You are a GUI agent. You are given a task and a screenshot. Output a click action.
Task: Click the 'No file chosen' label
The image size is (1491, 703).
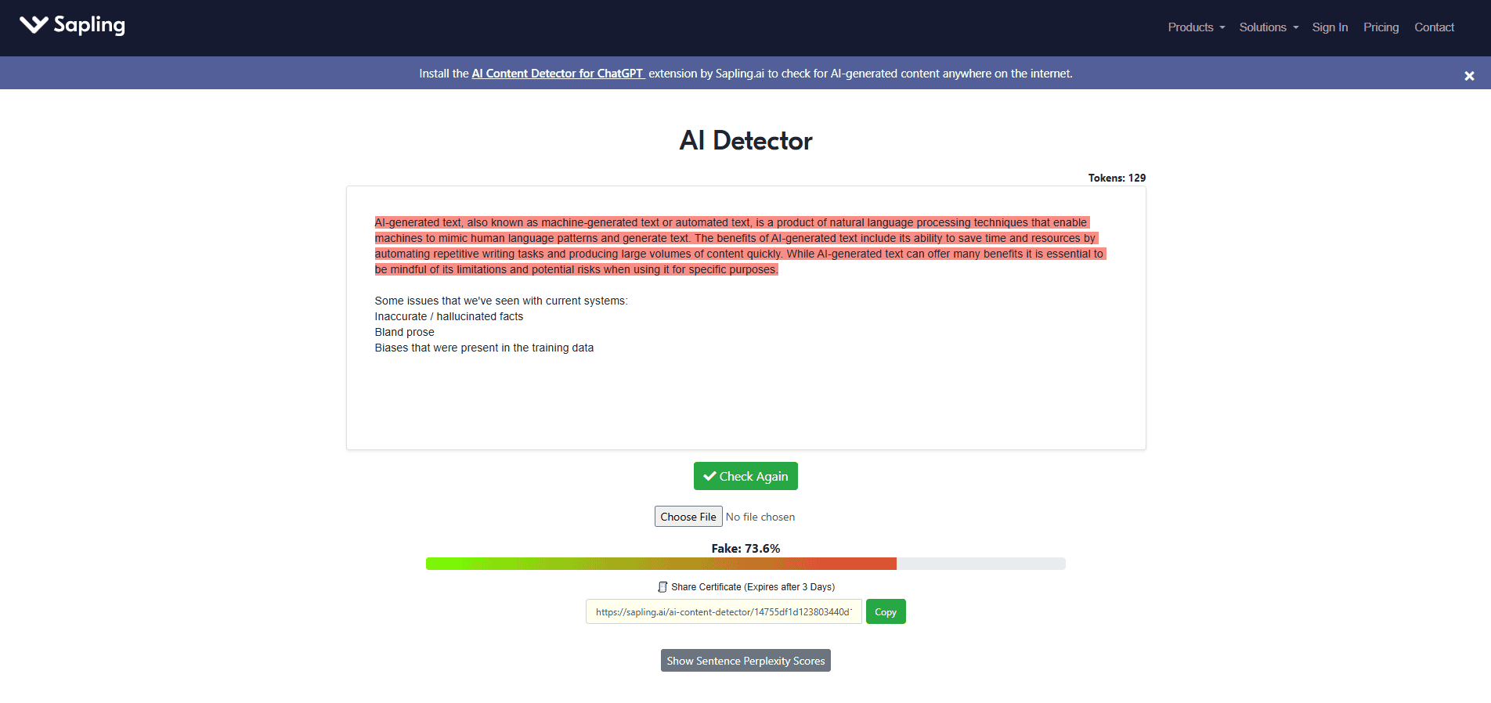click(x=760, y=517)
